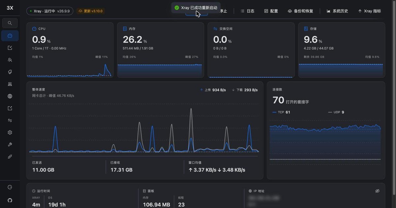Open the swap arrows icon in sidebar
Screen dimensions: 396x208
tap(10, 120)
